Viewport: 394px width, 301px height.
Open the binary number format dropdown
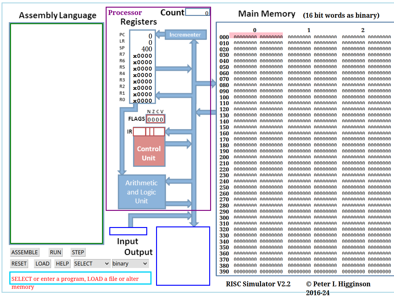point(130,263)
